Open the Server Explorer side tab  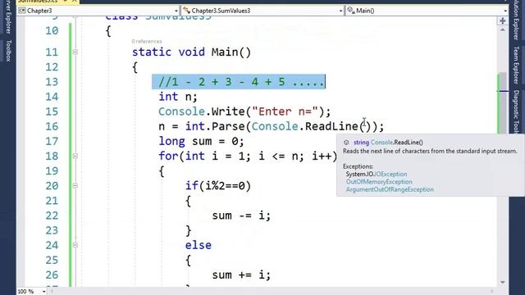coord(8,16)
